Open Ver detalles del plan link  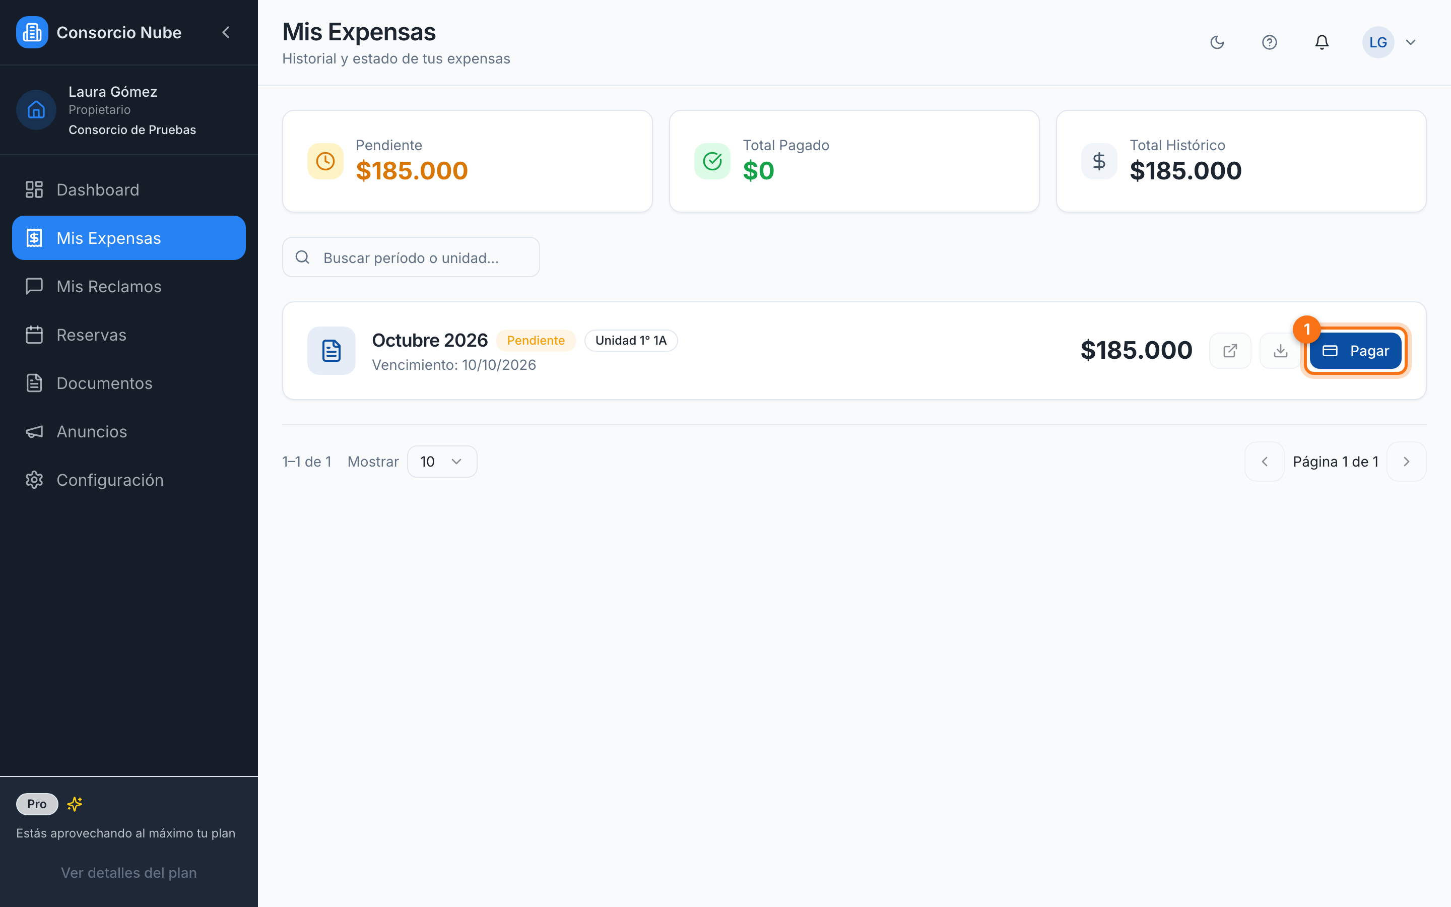coord(129,872)
